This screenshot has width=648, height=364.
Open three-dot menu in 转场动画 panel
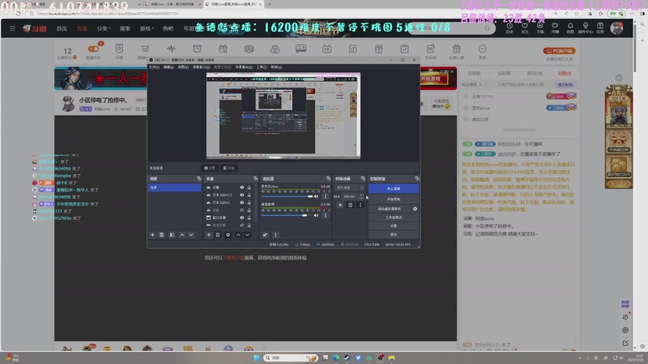click(x=360, y=205)
